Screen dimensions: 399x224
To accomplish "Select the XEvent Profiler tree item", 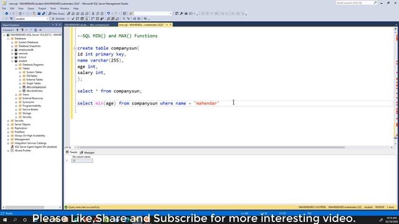I will point(22,151).
